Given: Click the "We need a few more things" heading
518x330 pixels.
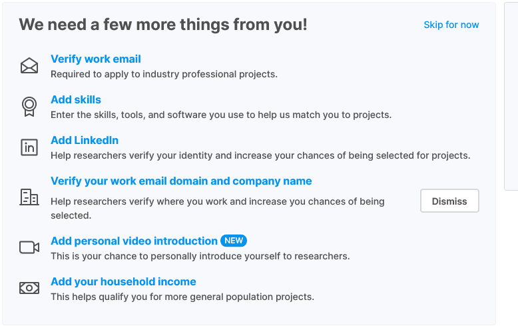Looking at the screenshot, I should click(x=163, y=25).
